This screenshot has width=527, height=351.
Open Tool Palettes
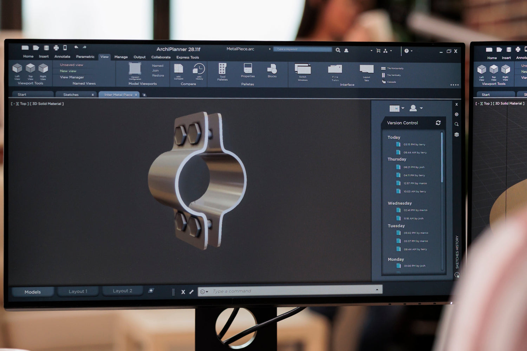coord(222,68)
